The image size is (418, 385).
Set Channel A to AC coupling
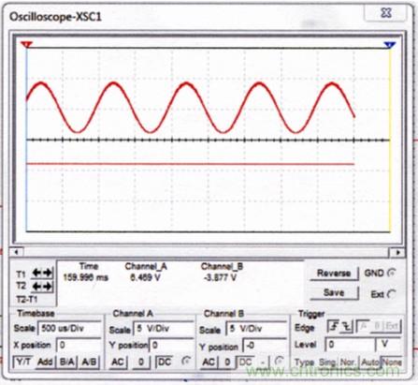[x=118, y=363]
